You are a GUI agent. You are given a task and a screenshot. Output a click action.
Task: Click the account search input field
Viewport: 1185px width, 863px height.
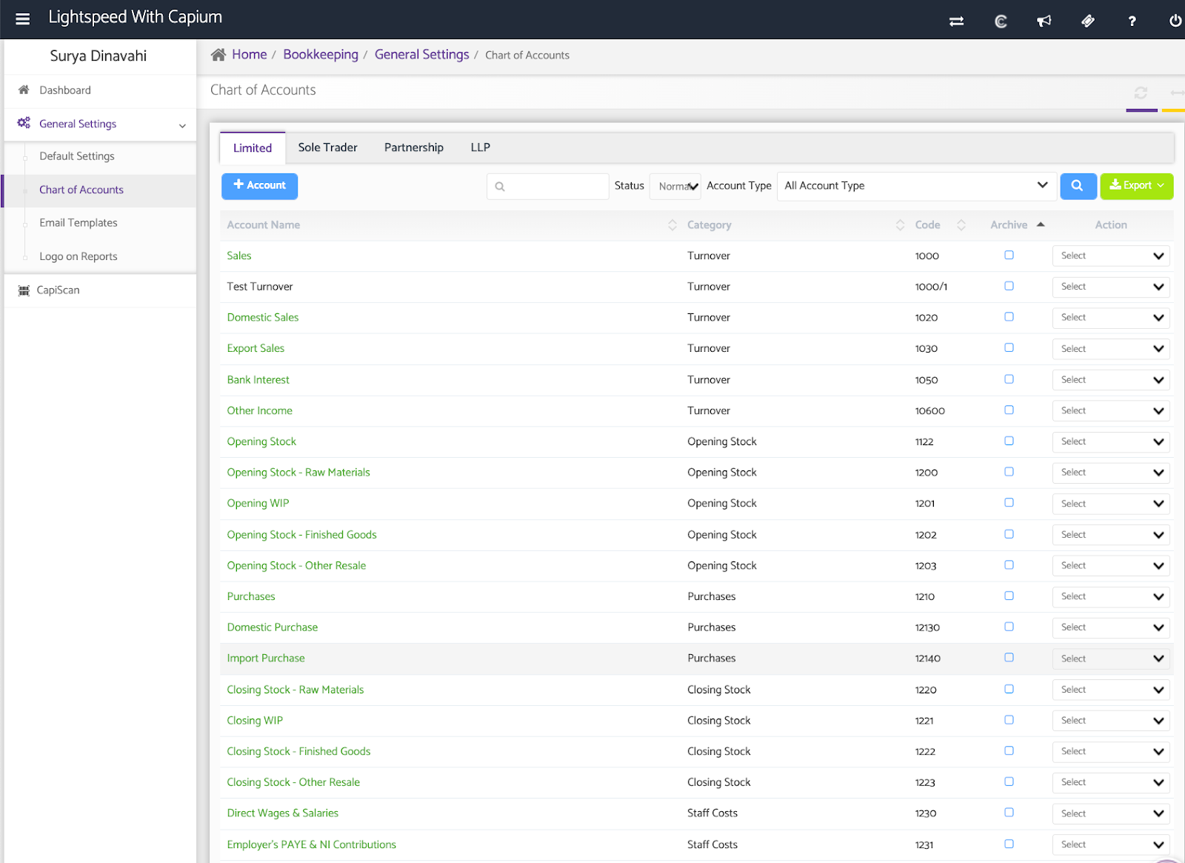(548, 187)
